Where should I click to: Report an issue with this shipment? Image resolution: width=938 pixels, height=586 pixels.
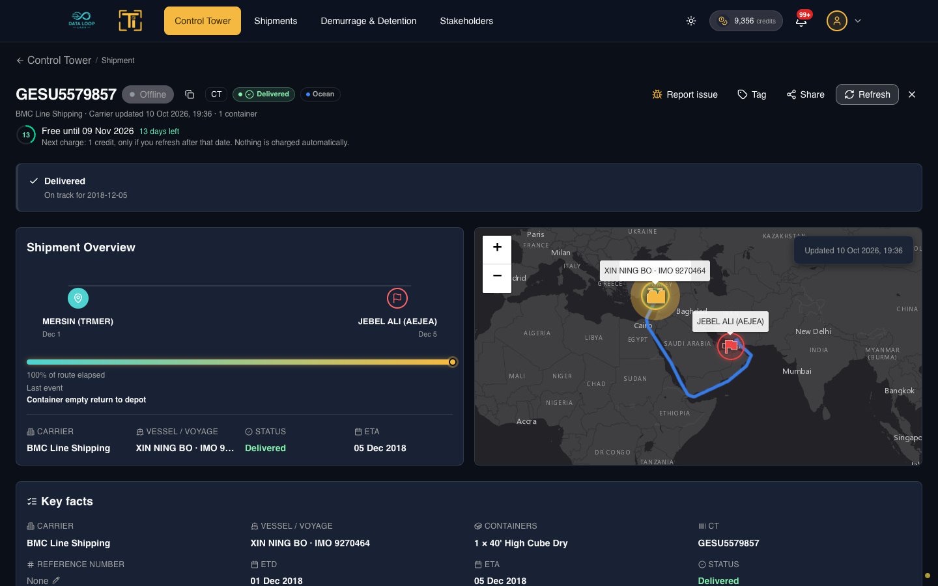[x=685, y=94]
